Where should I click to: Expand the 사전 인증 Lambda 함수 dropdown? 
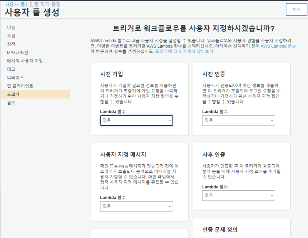coord(238,120)
